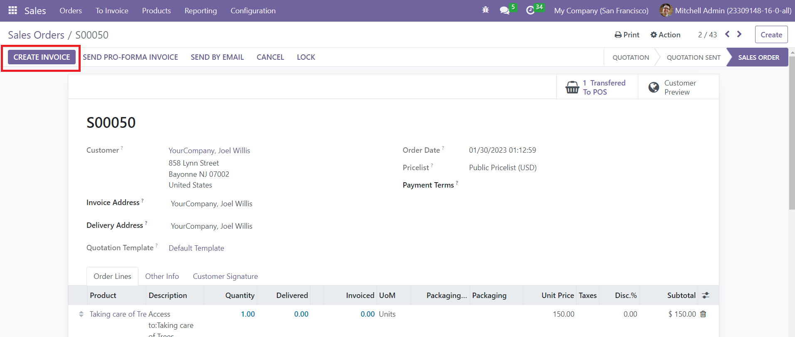Click the Subtotal $ 150.00 cell
This screenshot has height=337, width=795.
[682, 314]
